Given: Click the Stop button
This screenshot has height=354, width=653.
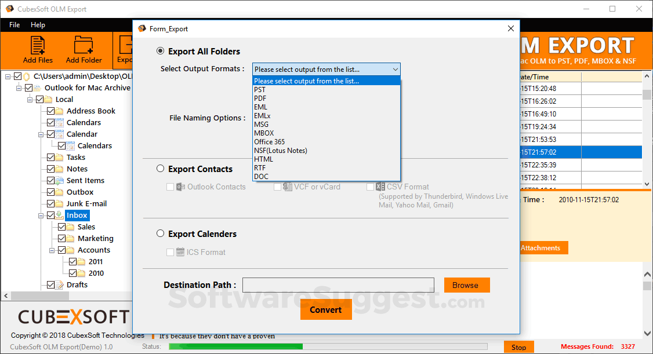Looking at the screenshot, I should 519,348.
